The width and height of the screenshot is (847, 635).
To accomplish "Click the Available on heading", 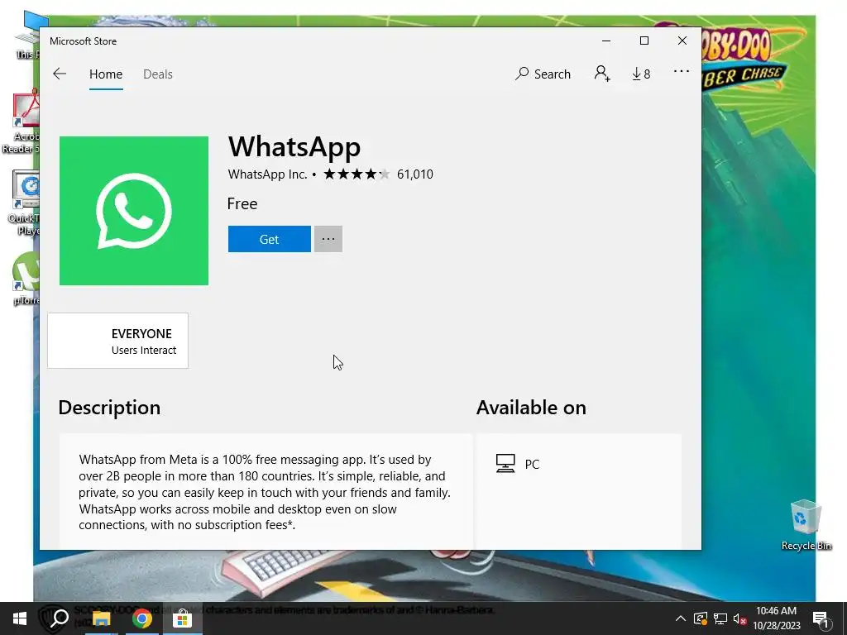I will click(531, 408).
